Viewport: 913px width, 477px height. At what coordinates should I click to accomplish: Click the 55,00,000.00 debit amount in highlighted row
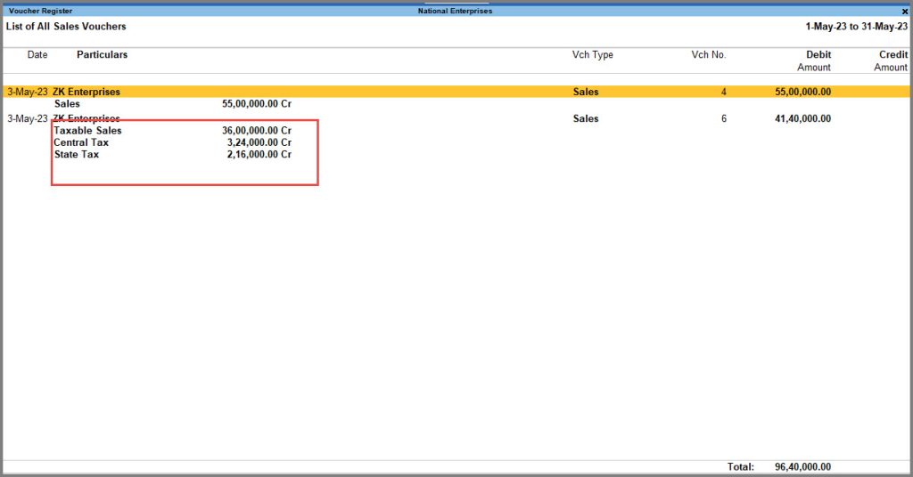803,92
